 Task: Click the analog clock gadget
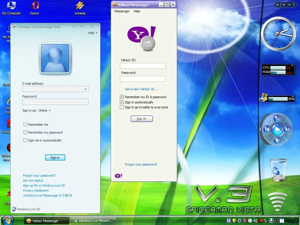[x=278, y=34]
